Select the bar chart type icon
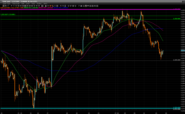 (6, 6)
